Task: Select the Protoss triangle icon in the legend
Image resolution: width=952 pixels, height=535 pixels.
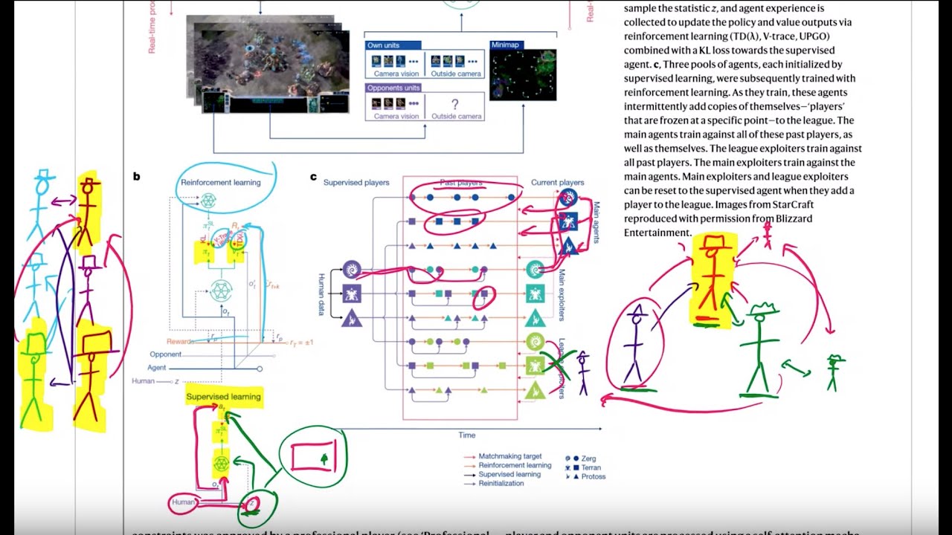Action: click(x=576, y=476)
